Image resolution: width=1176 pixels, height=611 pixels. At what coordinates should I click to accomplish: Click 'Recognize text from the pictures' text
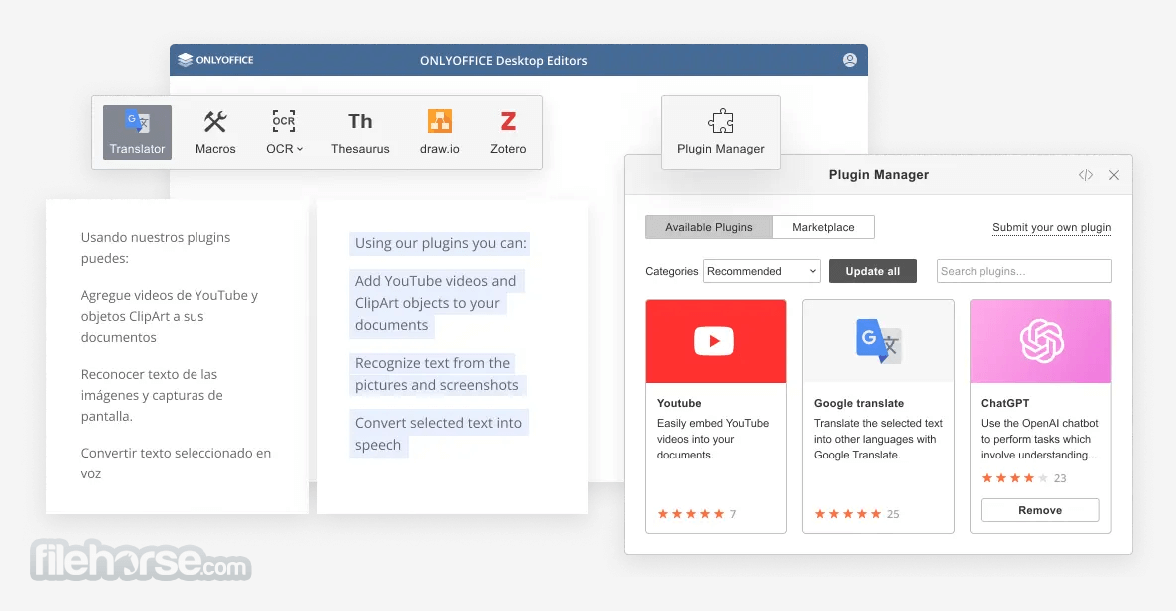pyautogui.click(x=437, y=374)
